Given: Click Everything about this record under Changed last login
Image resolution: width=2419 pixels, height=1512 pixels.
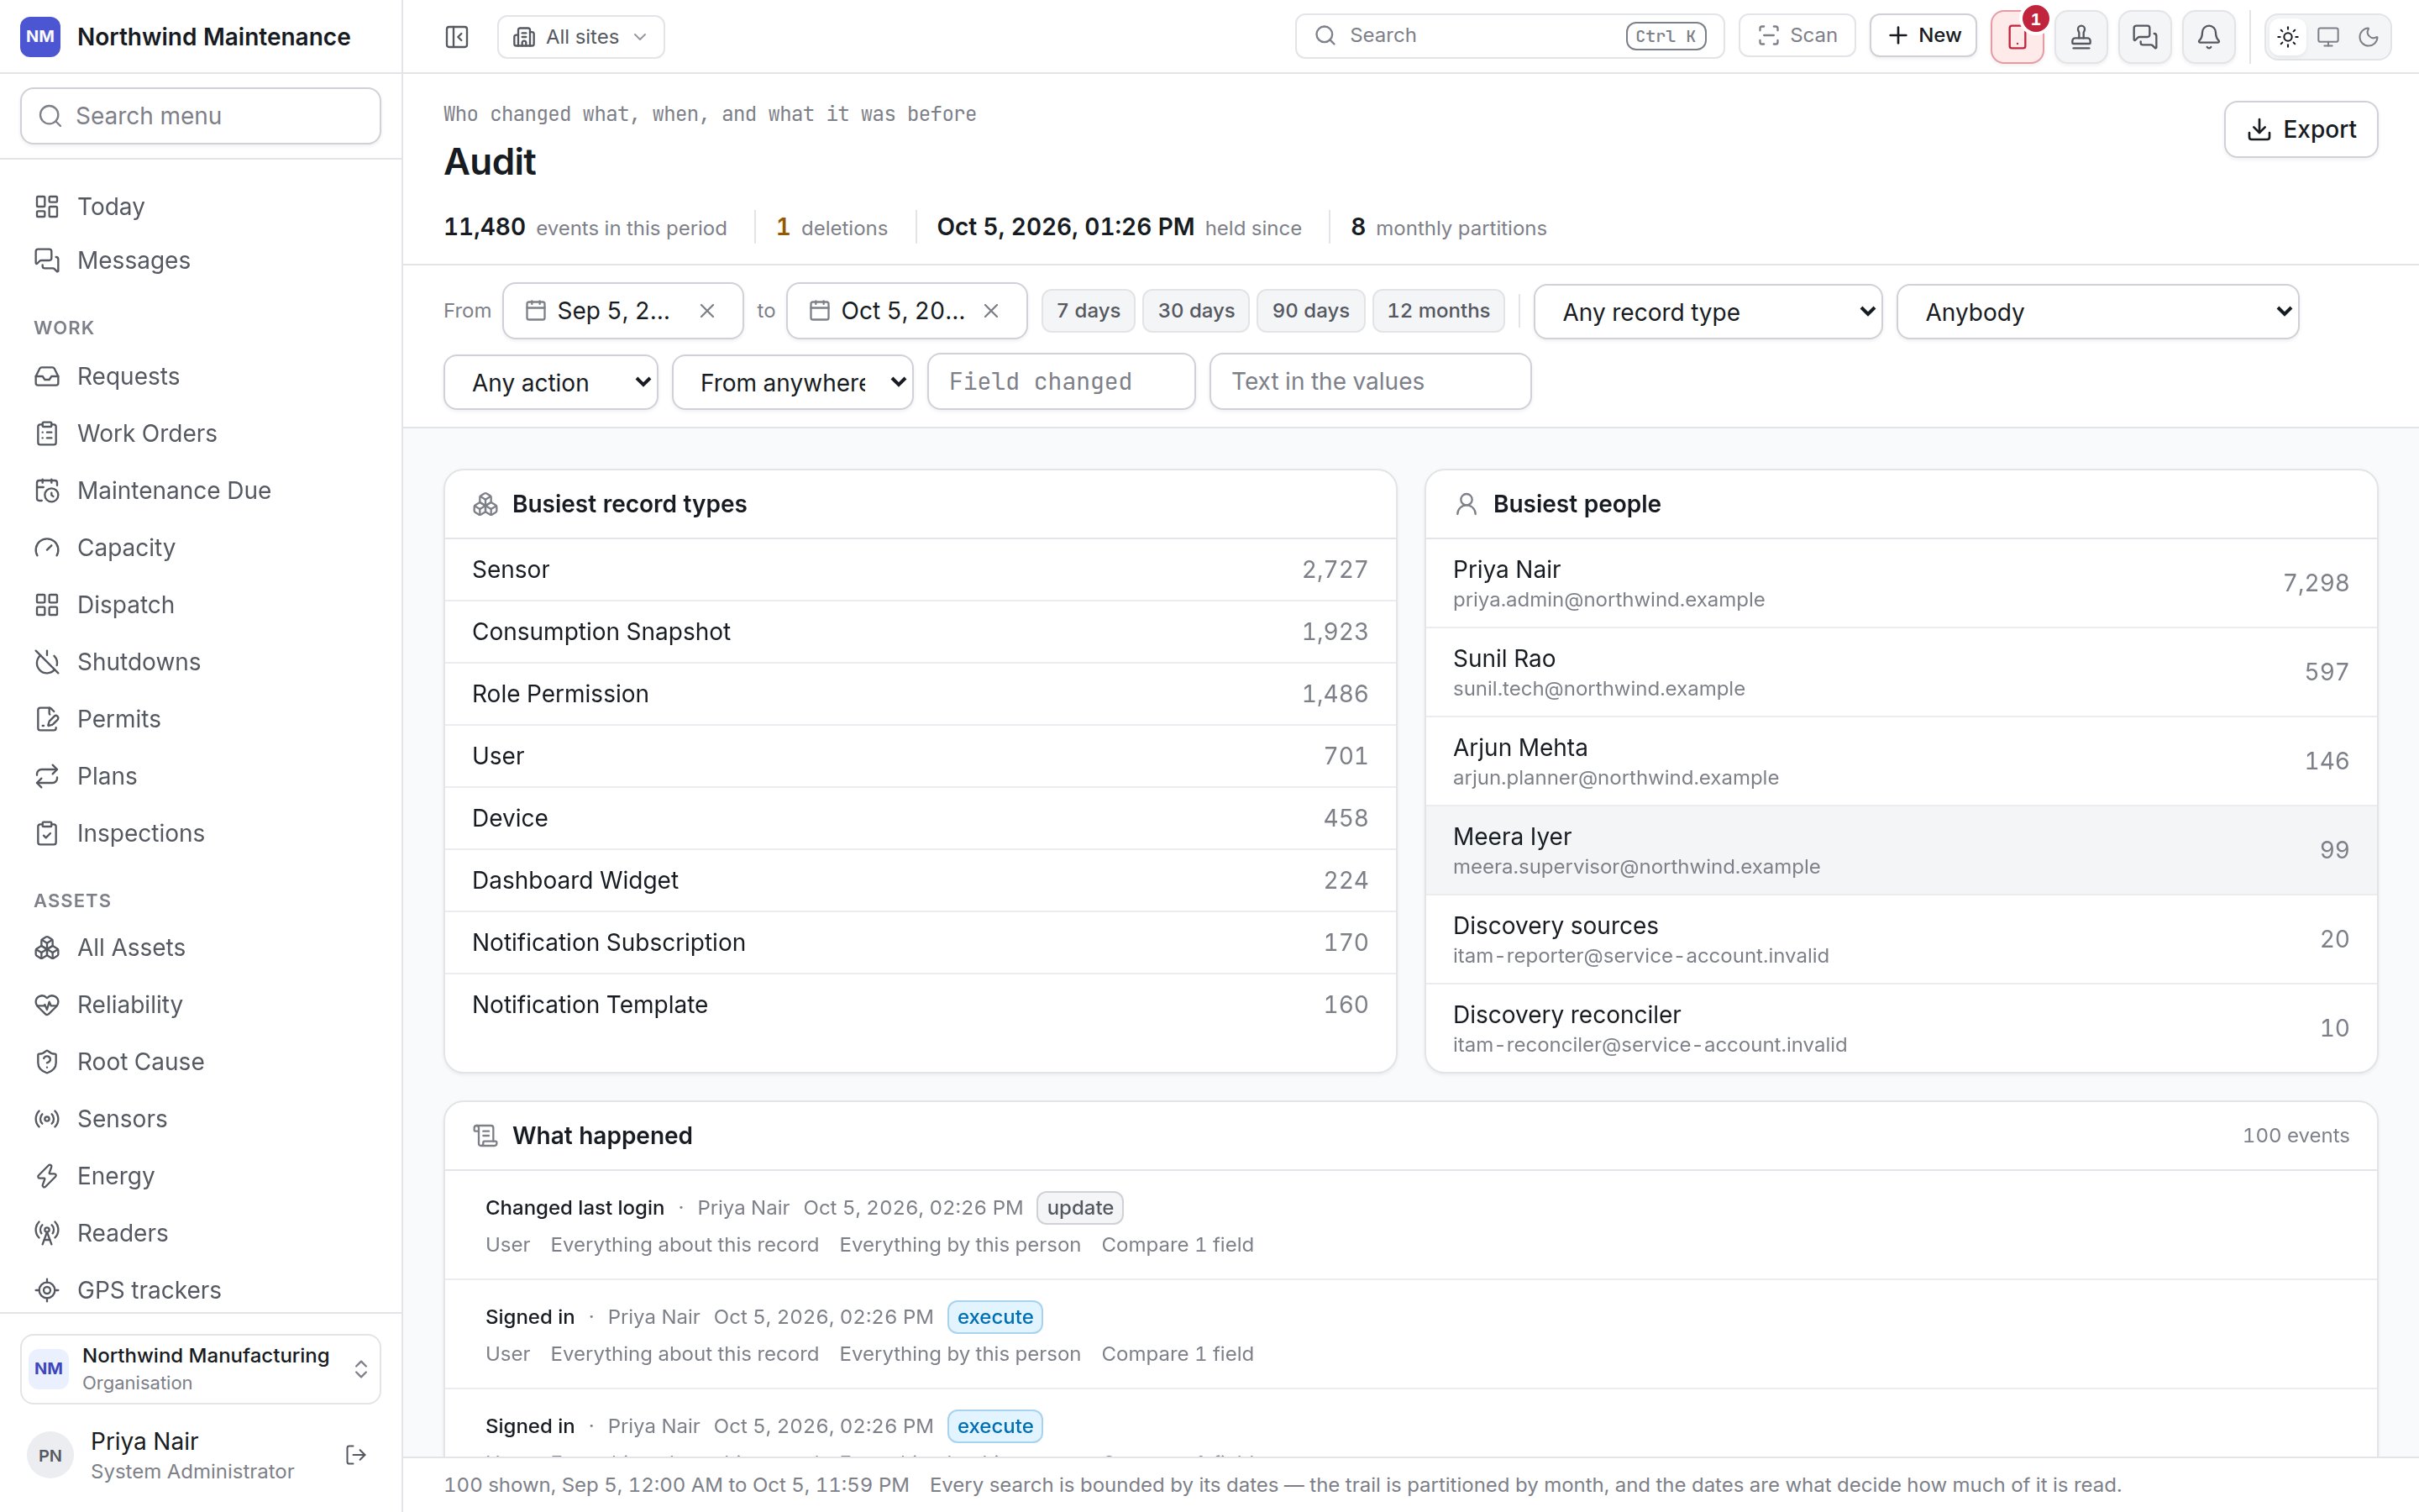Looking at the screenshot, I should pos(684,1245).
